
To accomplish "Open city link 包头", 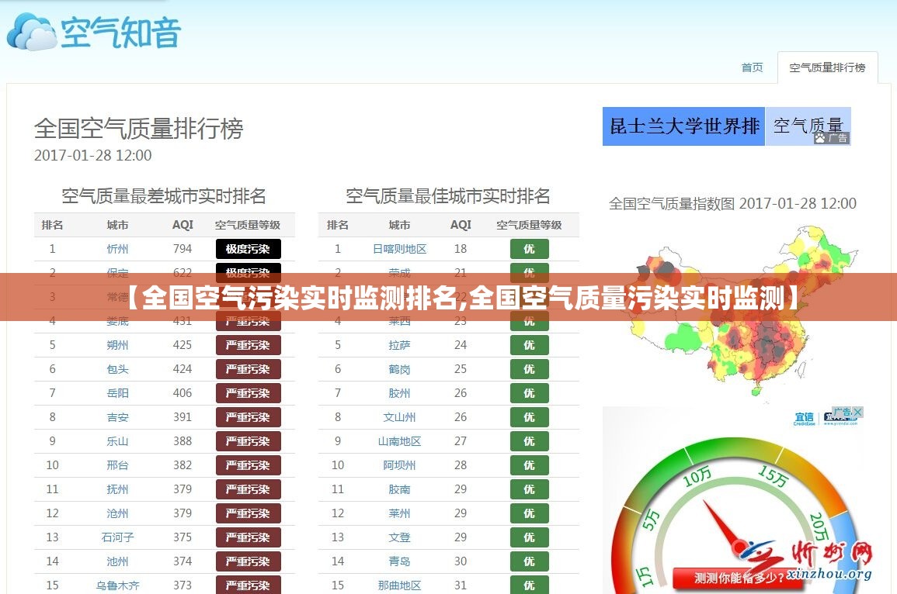I will point(117,369).
